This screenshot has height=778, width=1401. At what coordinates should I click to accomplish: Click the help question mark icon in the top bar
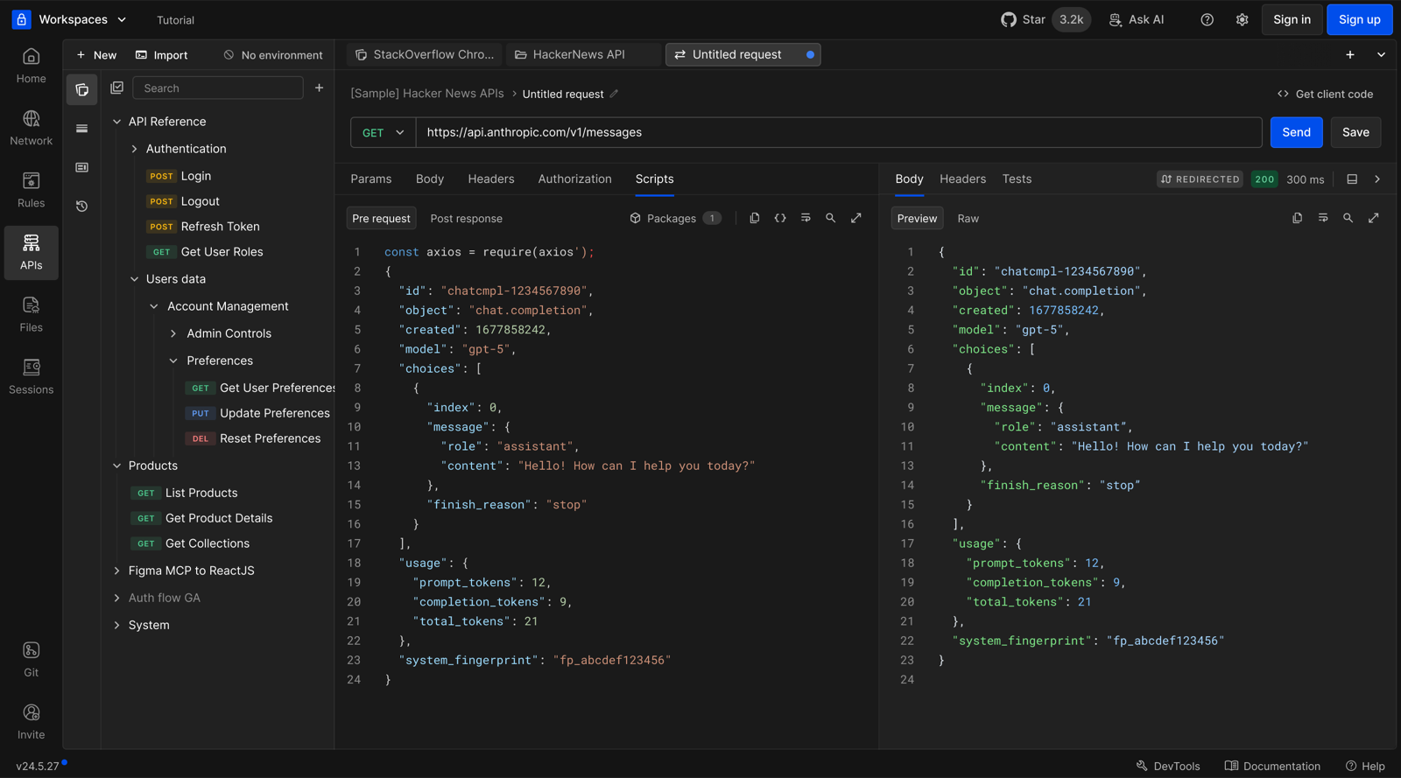[1207, 19]
